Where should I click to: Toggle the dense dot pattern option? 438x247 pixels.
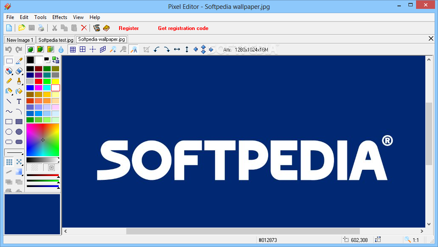click(9, 162)
